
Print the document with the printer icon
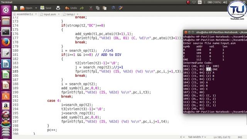pos(58,8)
